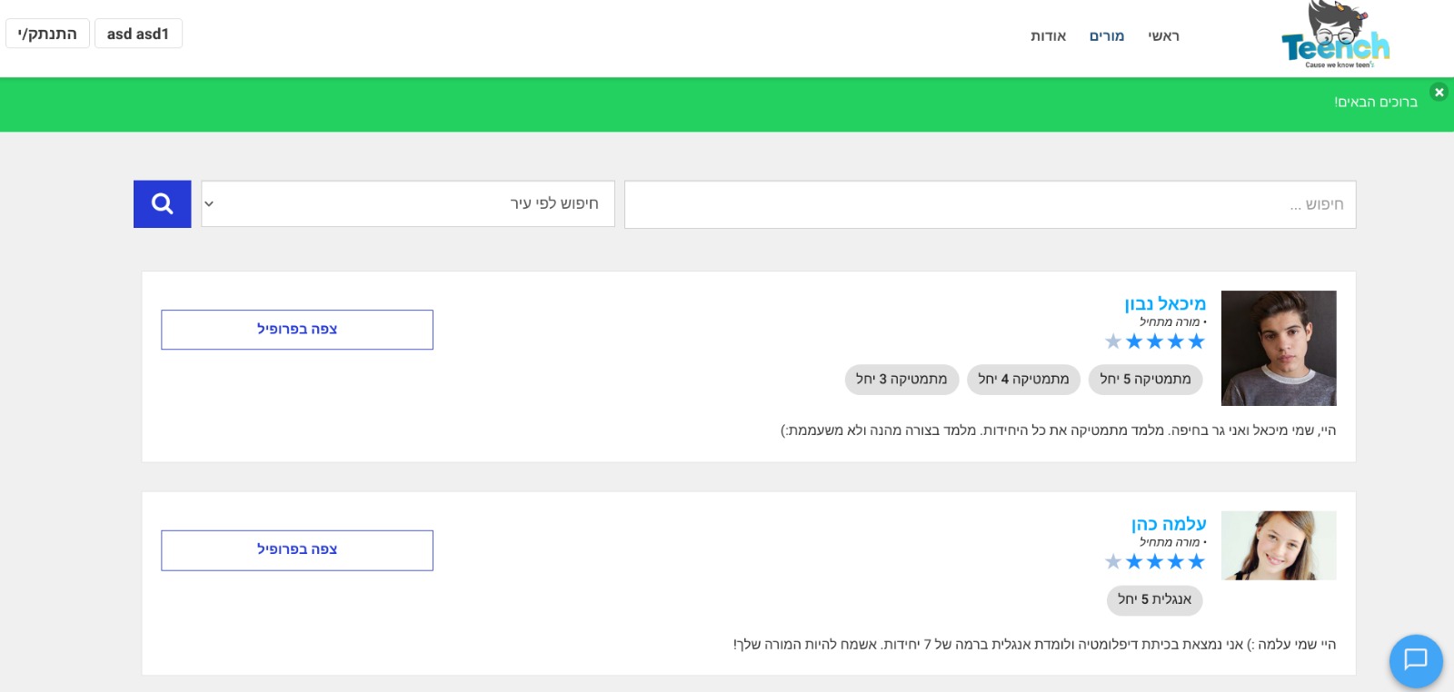1454x692 pixels.
Task: Click the מיכאל נבון profile photo
Action: click(x=1279, y=348)
